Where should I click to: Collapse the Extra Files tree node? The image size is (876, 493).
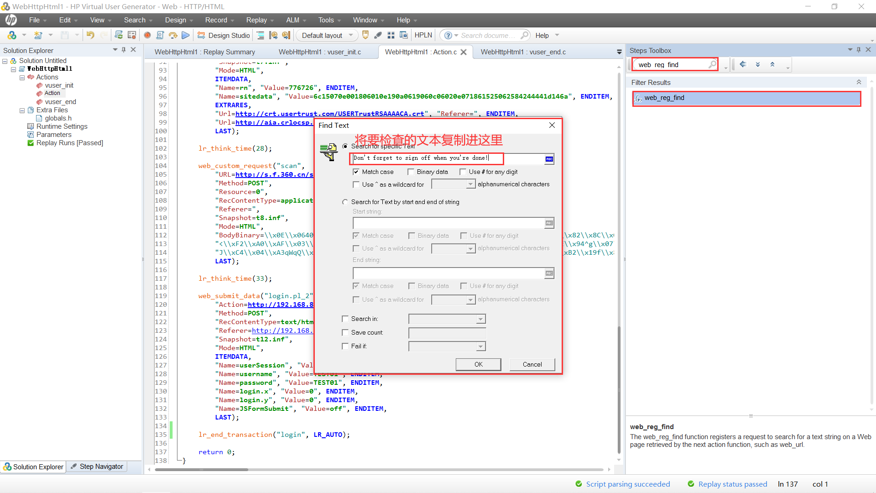pos(22,110)
